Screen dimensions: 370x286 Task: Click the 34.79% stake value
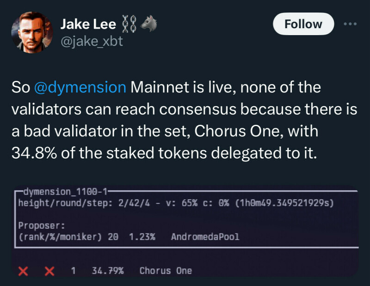[108, 271]
